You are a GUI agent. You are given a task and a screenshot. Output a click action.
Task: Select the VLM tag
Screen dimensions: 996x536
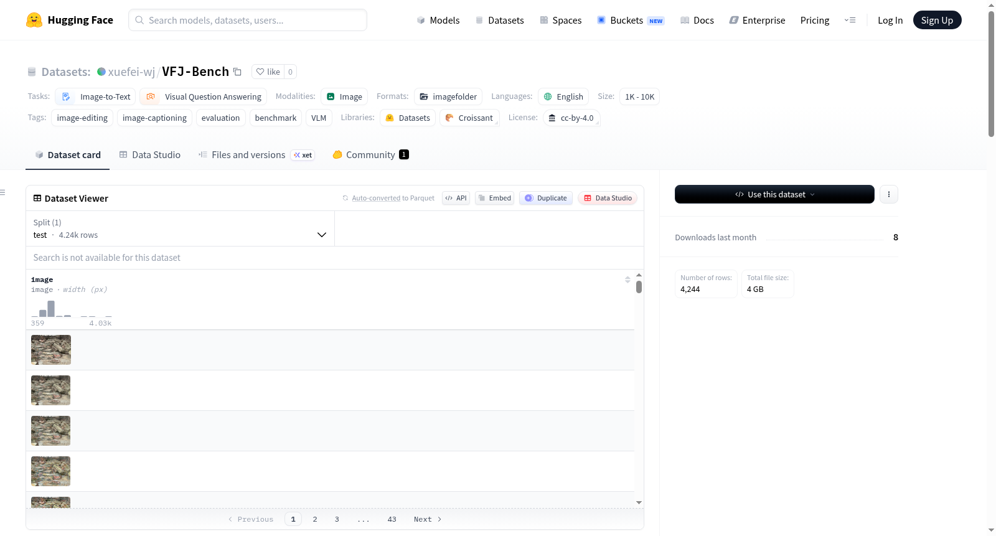click(319, 118)
